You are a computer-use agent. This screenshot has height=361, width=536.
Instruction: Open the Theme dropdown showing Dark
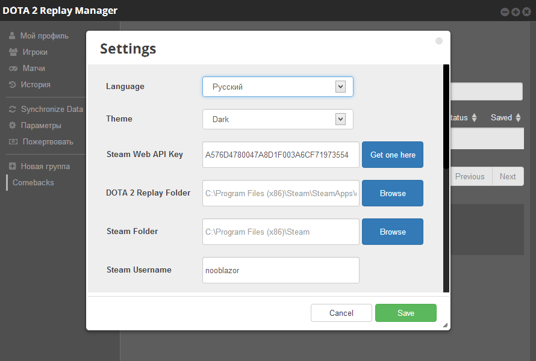coord(278,119)
